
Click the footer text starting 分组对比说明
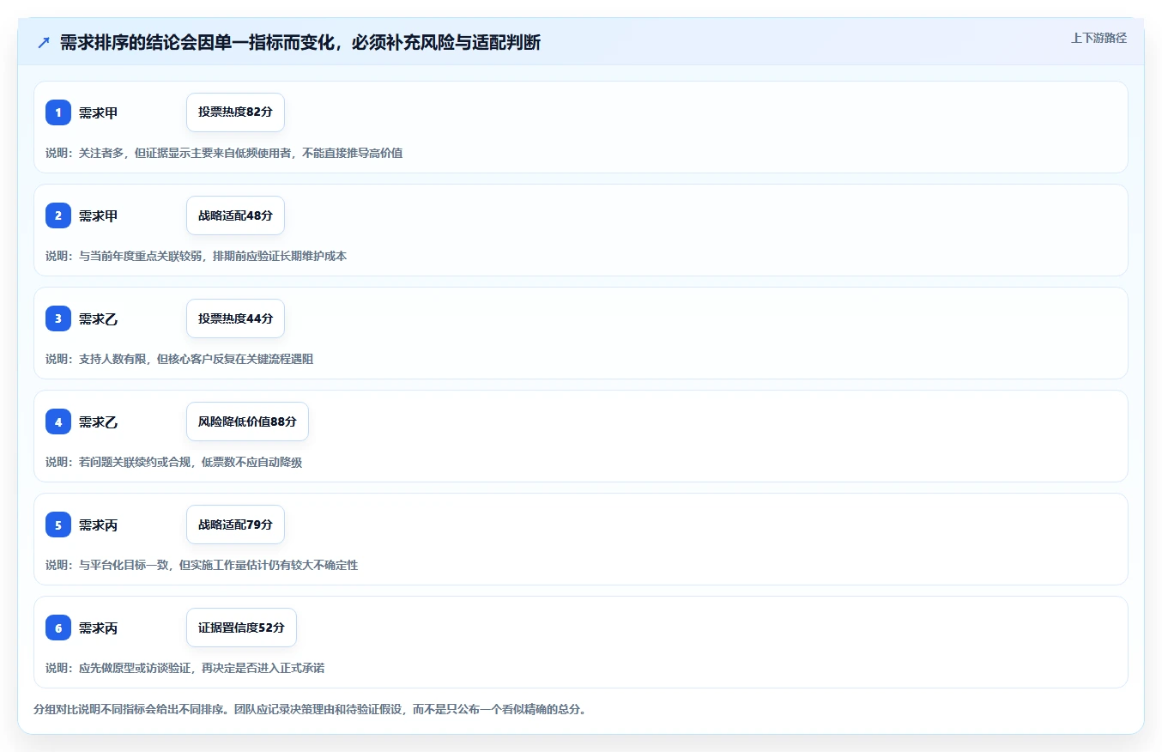310,709
